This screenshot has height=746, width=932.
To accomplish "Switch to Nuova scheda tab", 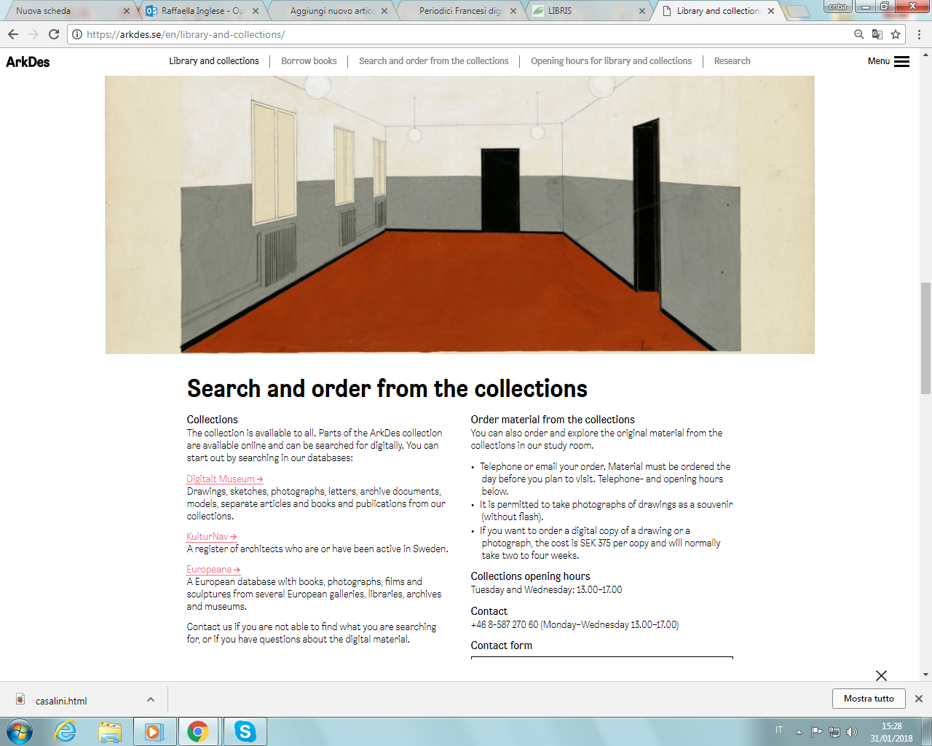I will [66, 11].
